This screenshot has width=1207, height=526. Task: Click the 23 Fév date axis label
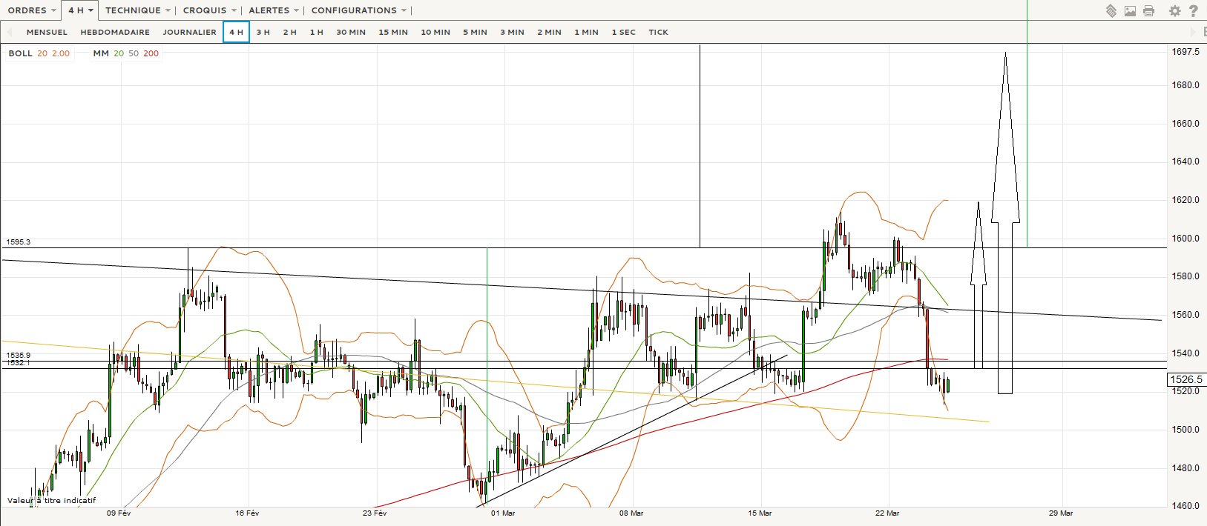click(375, 513)
